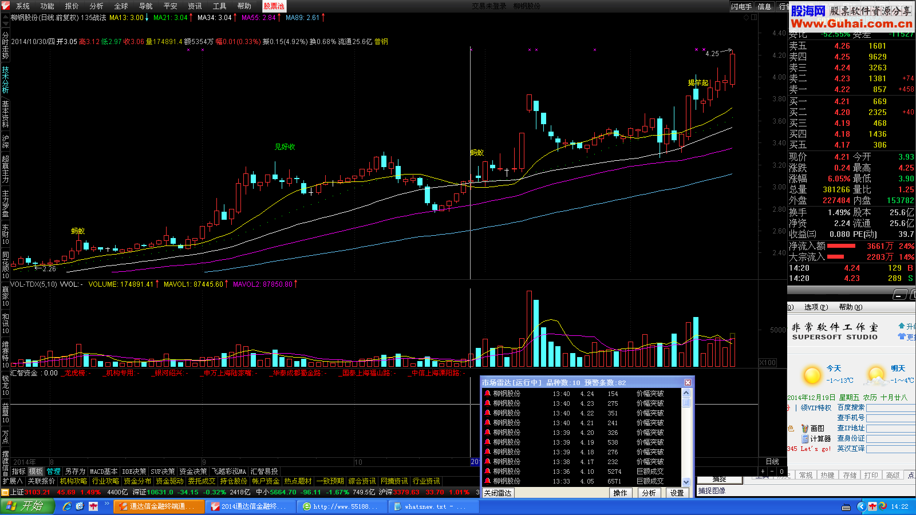
Task: Open the 分析 menu
Action: tap(97, 6)
